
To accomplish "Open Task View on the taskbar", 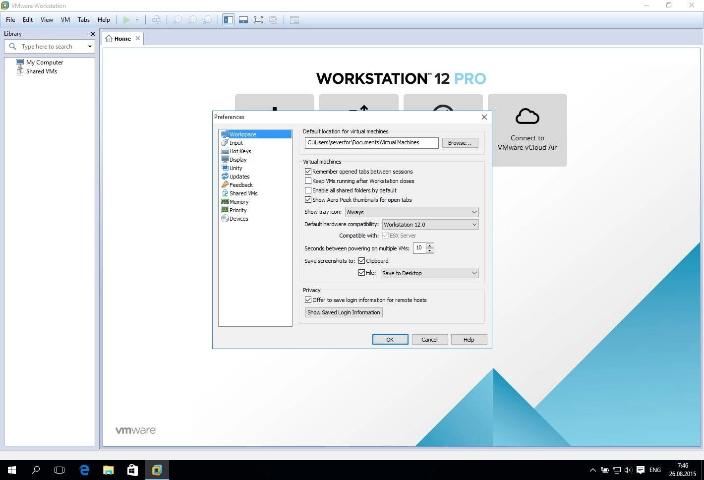I will (x=59, y=470).
